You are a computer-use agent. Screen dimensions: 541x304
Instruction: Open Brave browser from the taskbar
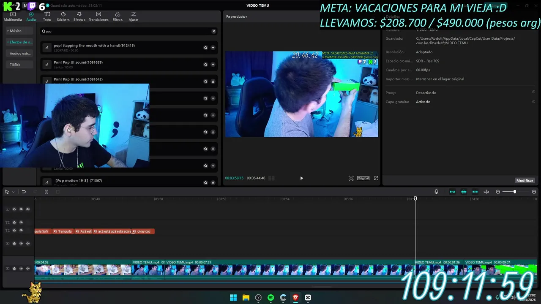(x=295, y=298)
